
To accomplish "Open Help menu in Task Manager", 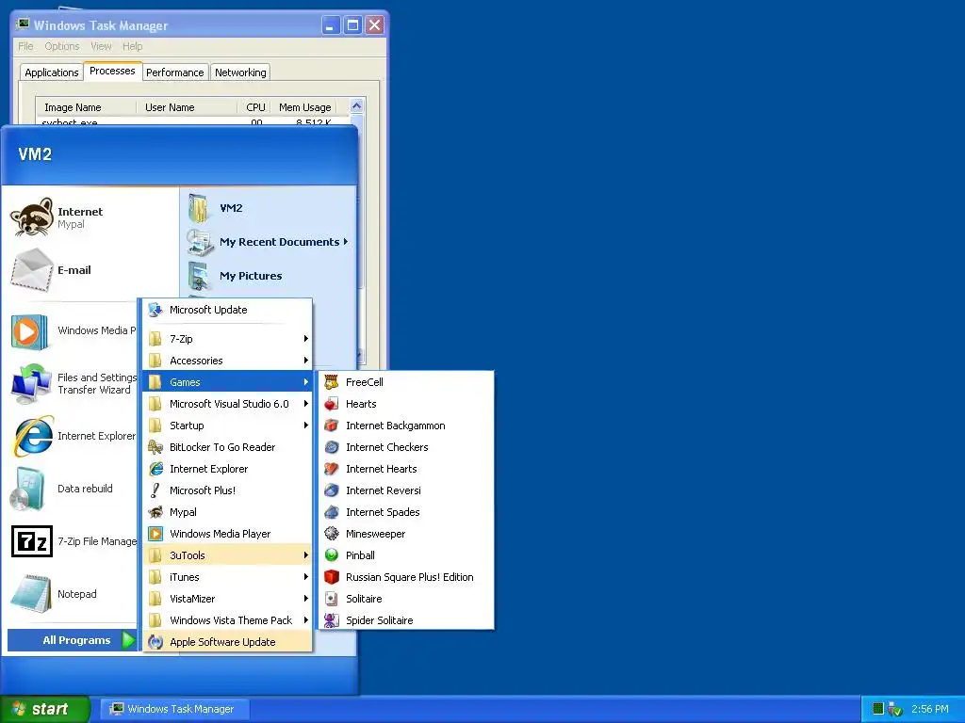I will tap(132, 46).
